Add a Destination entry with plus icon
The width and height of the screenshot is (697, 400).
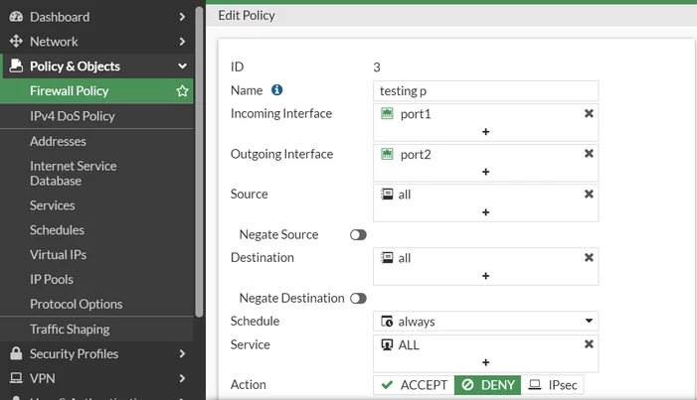pyautogui.click(x=485, y=276)
